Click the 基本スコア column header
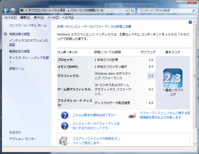Viewport: 199px width, 154px height. [x=173, y=52]
